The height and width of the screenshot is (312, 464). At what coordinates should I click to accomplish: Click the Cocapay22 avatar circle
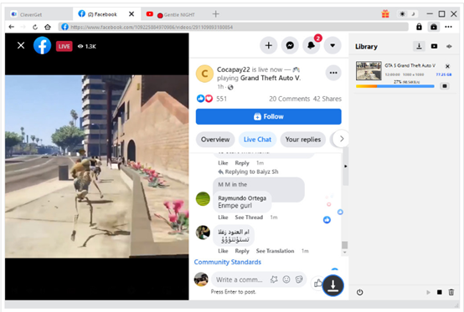click(x=204, y=74)
